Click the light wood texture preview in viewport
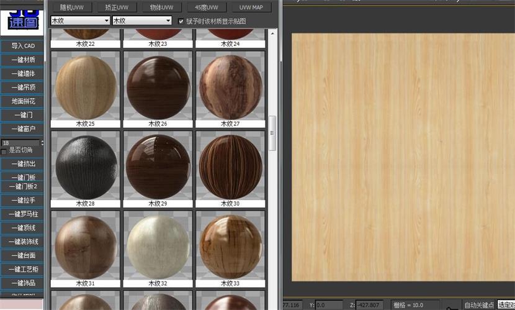 [x=403, y=157]
